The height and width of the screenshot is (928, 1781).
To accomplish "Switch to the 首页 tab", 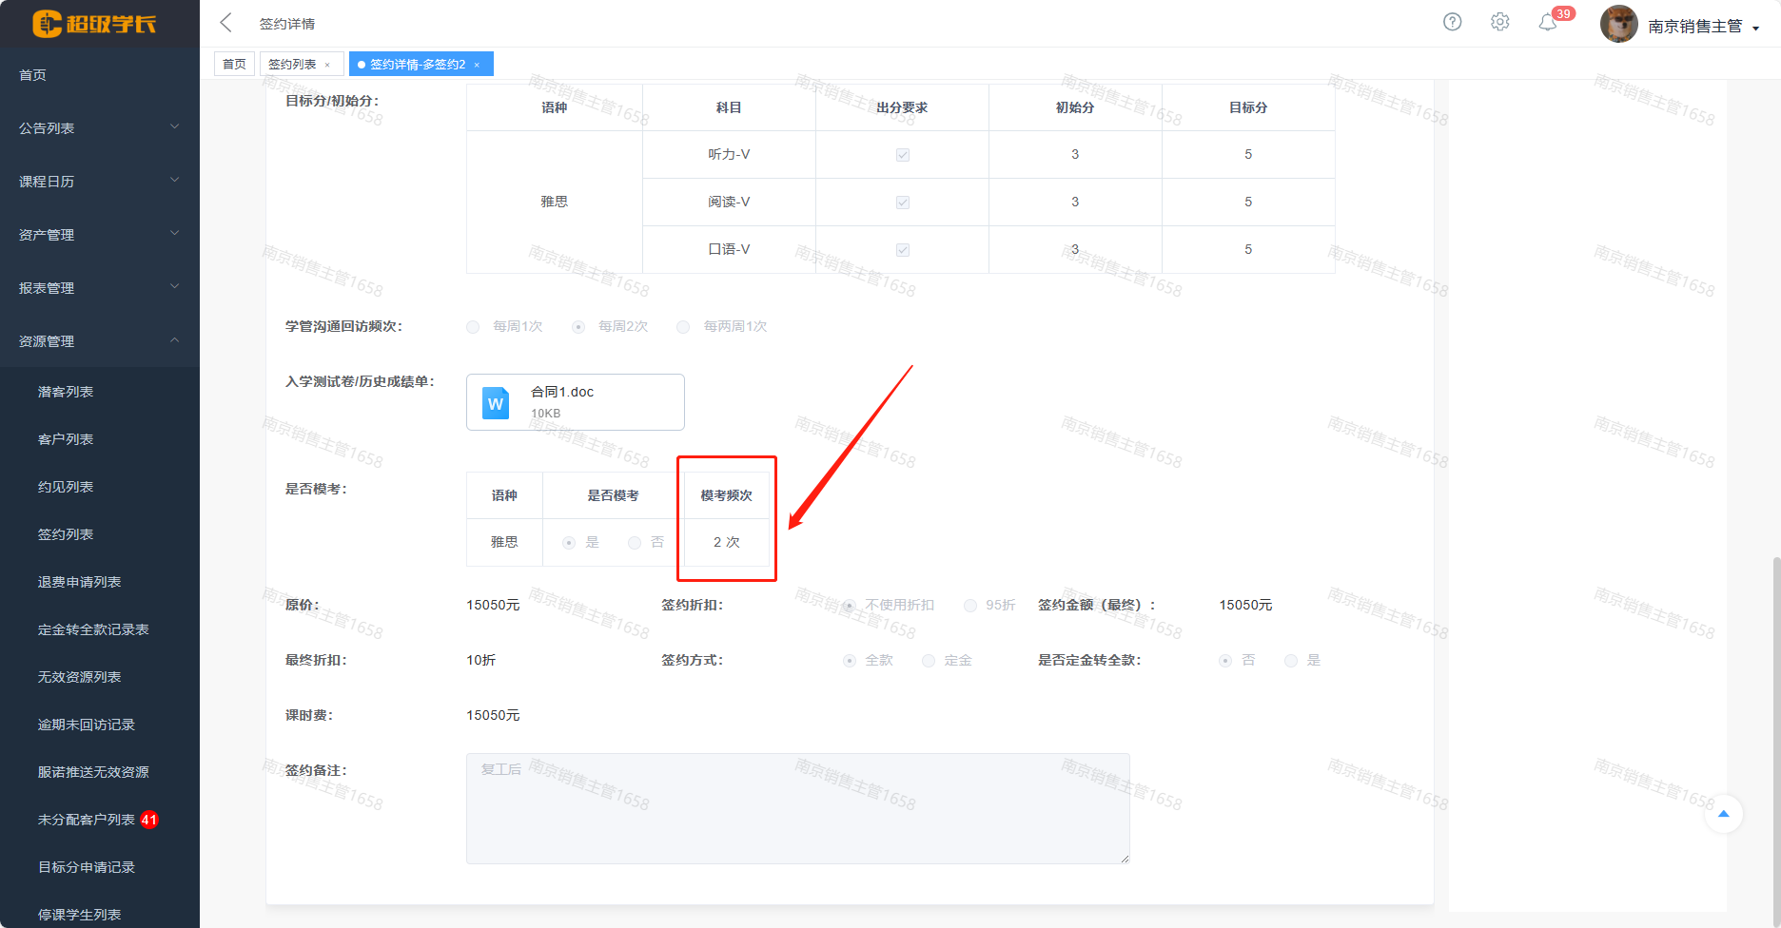I will 234,65.
